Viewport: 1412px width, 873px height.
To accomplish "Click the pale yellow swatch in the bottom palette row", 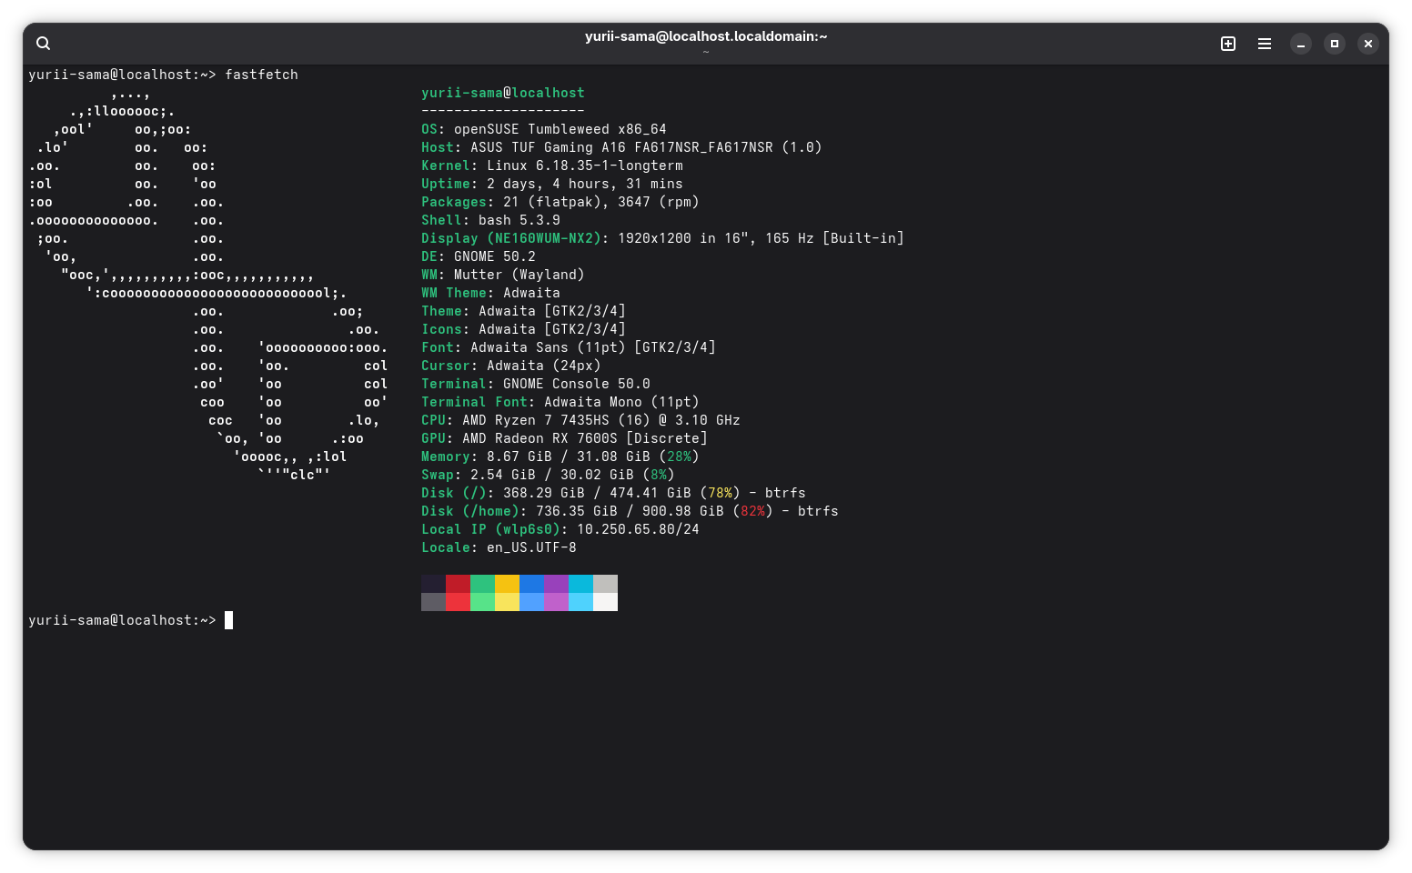I will (507, 602).
